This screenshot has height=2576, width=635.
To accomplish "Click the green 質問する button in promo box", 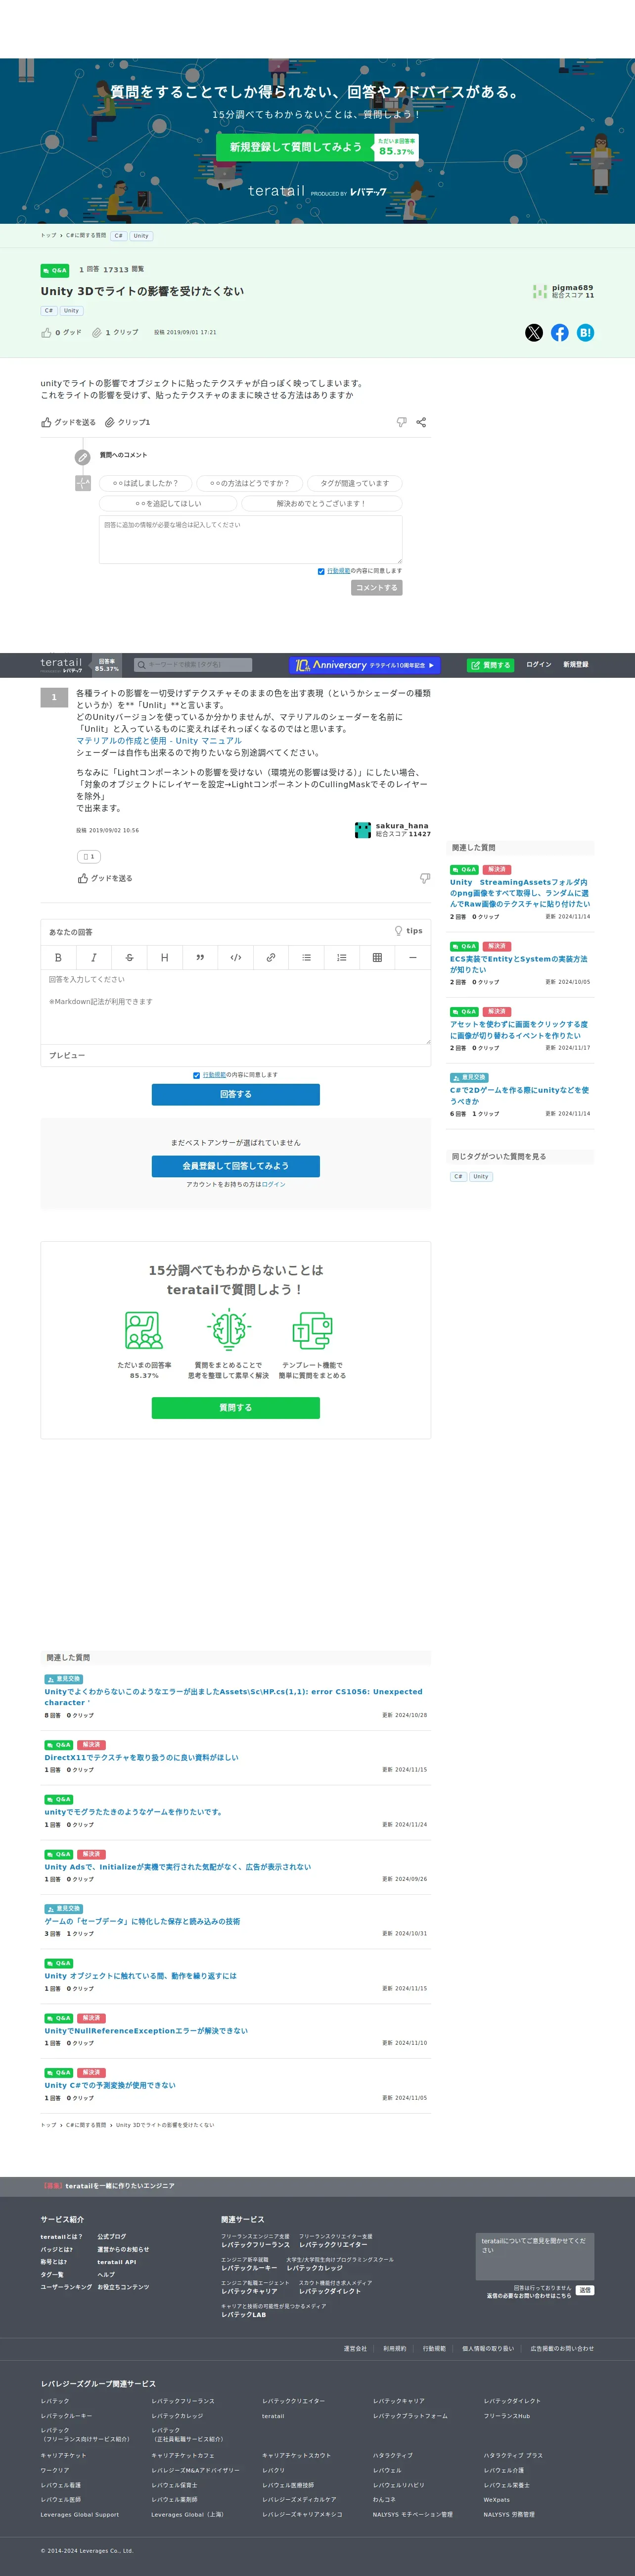I will [235, 1407].
